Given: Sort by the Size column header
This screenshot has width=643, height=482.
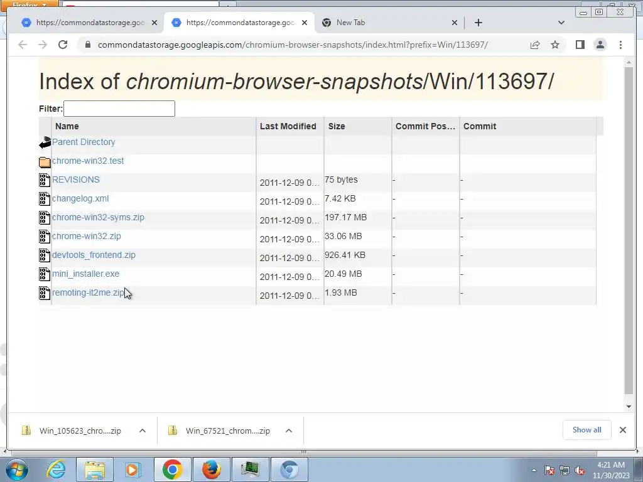Looking at the screenshot, I should [x=358, y=126].
